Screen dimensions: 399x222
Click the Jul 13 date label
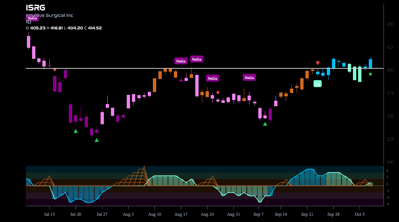click(x=49, y=214)
